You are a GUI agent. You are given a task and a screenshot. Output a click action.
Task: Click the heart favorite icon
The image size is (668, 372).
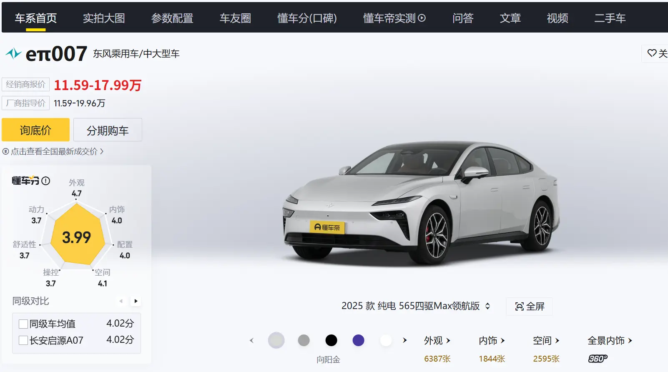point(652,53)
